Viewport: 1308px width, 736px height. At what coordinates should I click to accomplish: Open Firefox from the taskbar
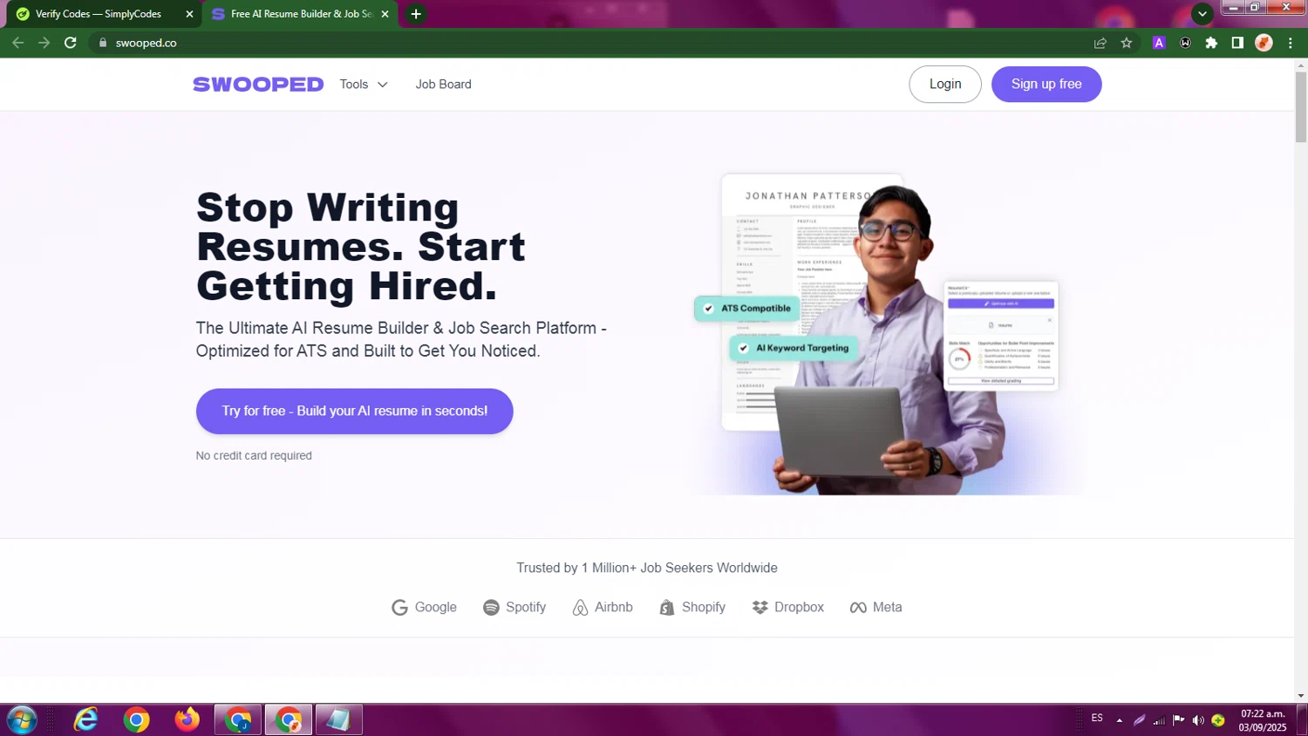click(x=187, y=720)
